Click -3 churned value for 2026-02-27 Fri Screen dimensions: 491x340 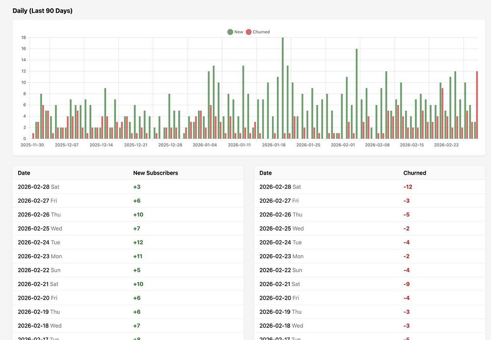(x=407, y=201)
